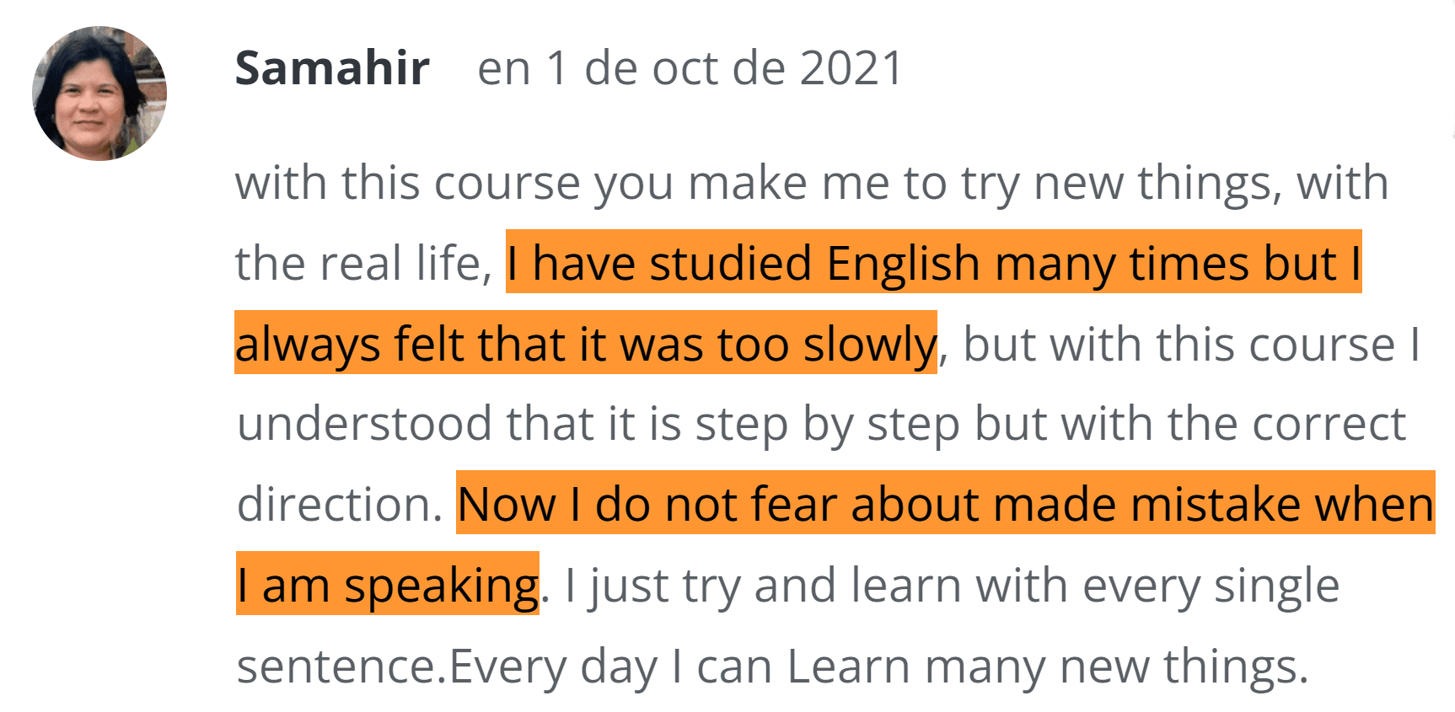This screenshot has width=1455, height=712.
Task: Click the words 'the real life,'
Action: [x=363, y=263]
